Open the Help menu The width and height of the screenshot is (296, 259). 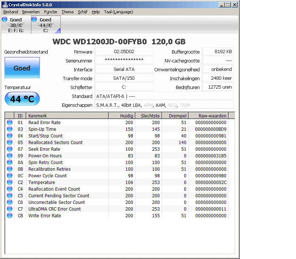click(96, 12)
